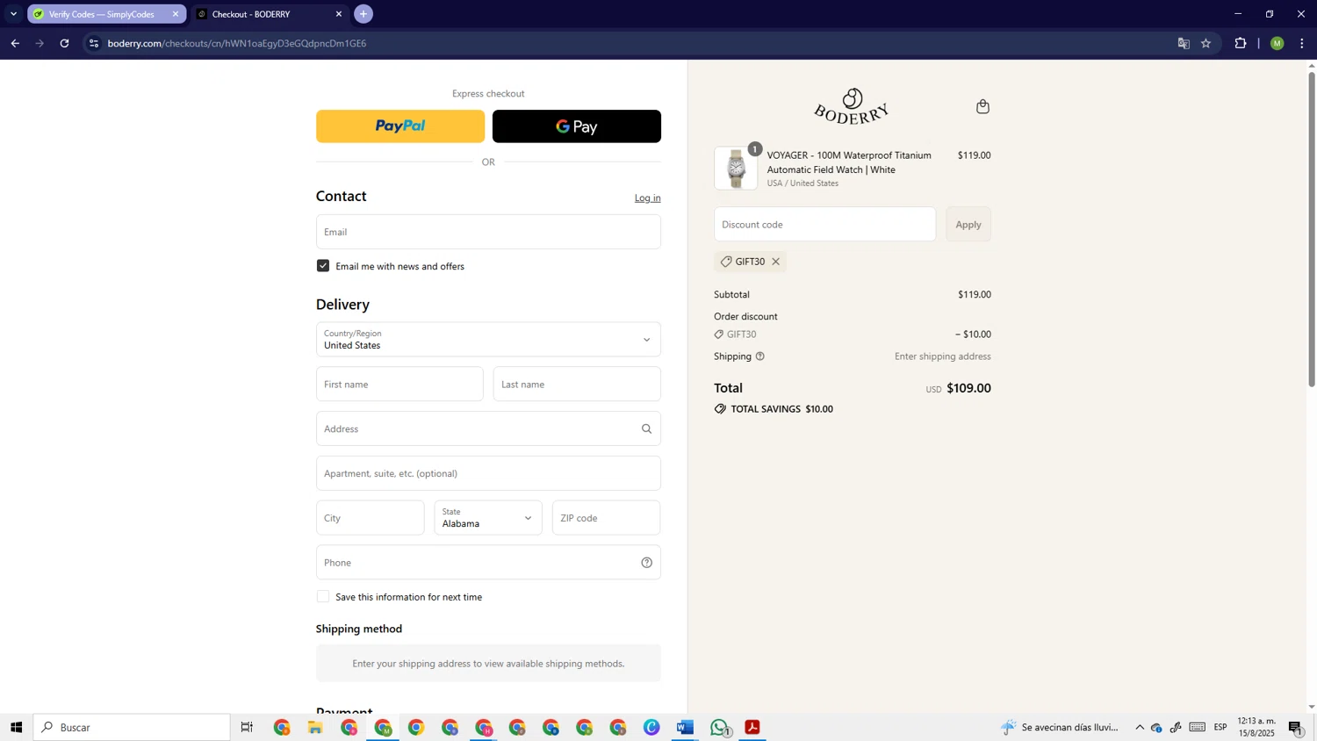Click the TOTAL SAVINGS $10.00 text
The image size is (1317, 741).
pyautogui.click(x=782, y=409)
